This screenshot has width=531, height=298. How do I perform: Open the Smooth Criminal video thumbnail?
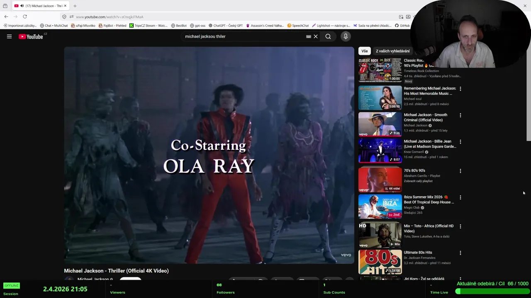380,124
